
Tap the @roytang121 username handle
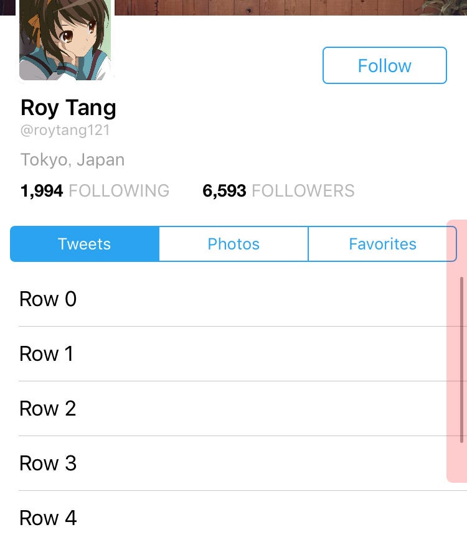point(65,131)
